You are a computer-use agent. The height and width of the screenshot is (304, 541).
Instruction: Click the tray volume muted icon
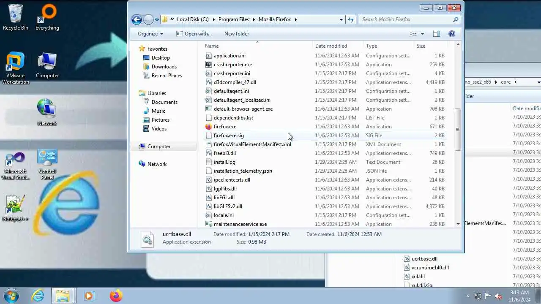pyautogui.click(x=498, y=296)
